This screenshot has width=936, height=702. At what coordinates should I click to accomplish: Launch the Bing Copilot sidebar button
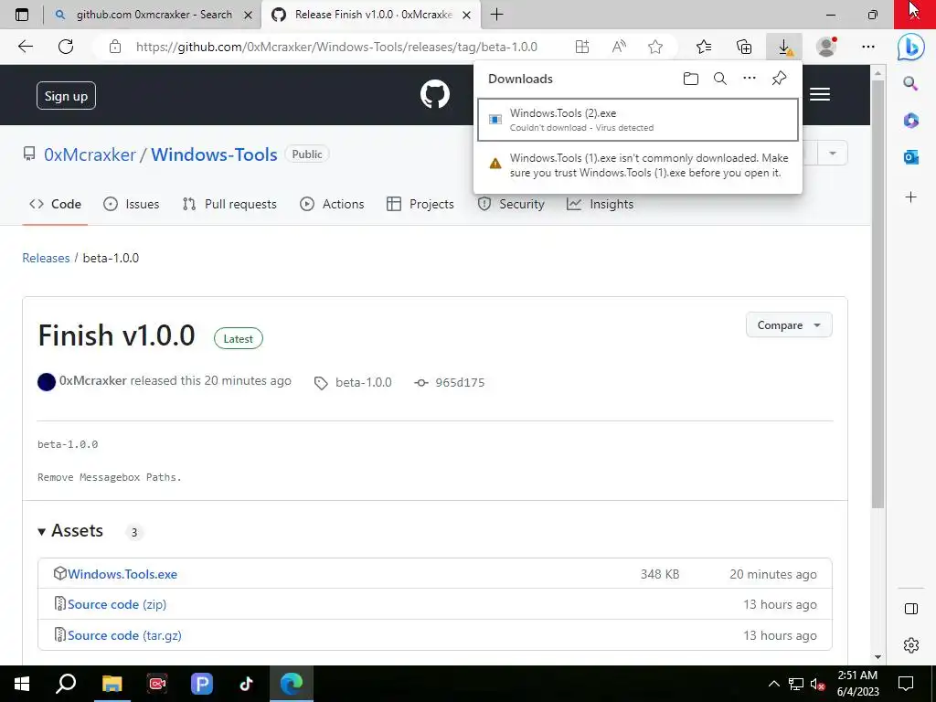pyautogui.click(x=911, y=47)
